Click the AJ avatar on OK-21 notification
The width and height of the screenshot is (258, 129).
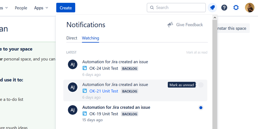(x=73, y=87)
